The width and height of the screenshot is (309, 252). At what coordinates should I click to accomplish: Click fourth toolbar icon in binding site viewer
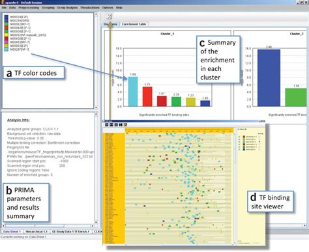(x=121, y=125)
